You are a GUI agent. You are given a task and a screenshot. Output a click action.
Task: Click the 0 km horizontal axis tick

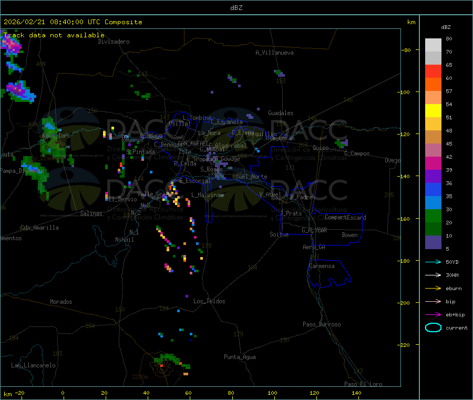tap(63, 393)
